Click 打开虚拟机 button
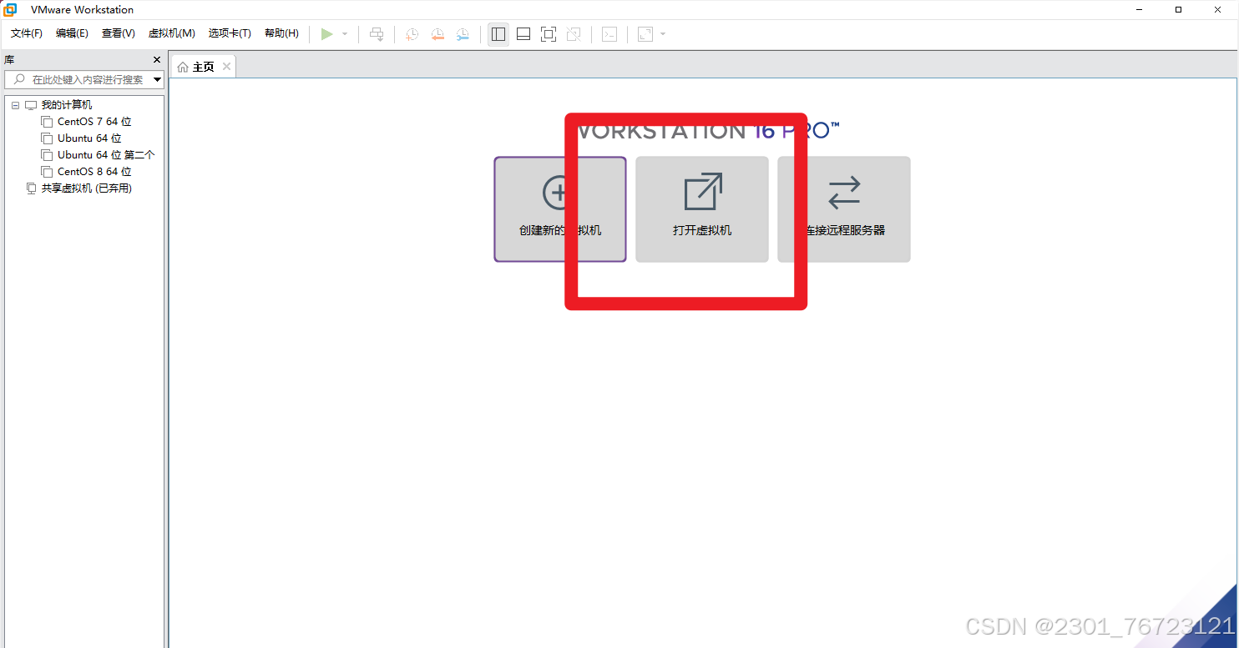1239x648 pixels. pos(702,209)
